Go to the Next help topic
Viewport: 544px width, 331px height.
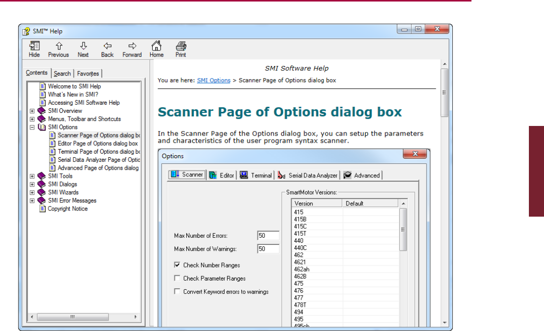click(x=84, y=46)
